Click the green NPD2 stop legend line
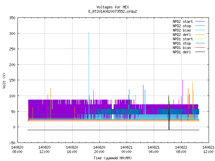This screenshot has height=161, width=215. click(x=200, y=26)
